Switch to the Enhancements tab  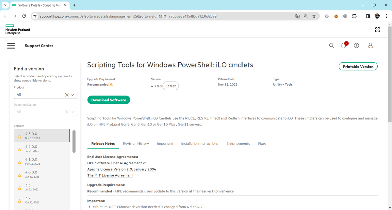pos(238,143)
